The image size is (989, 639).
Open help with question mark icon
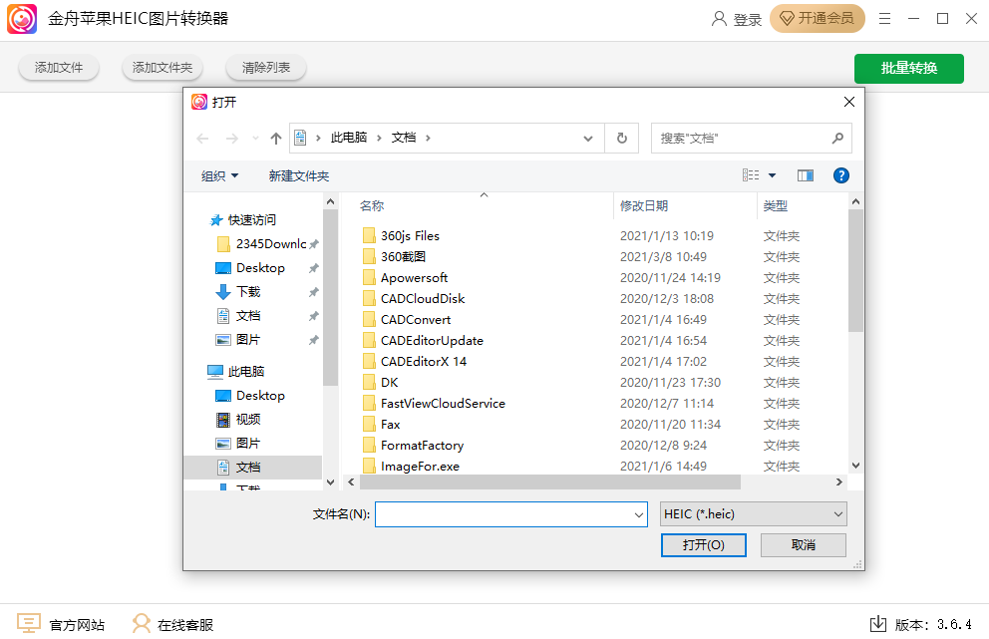pyautogui.click(x=840, y=175)
